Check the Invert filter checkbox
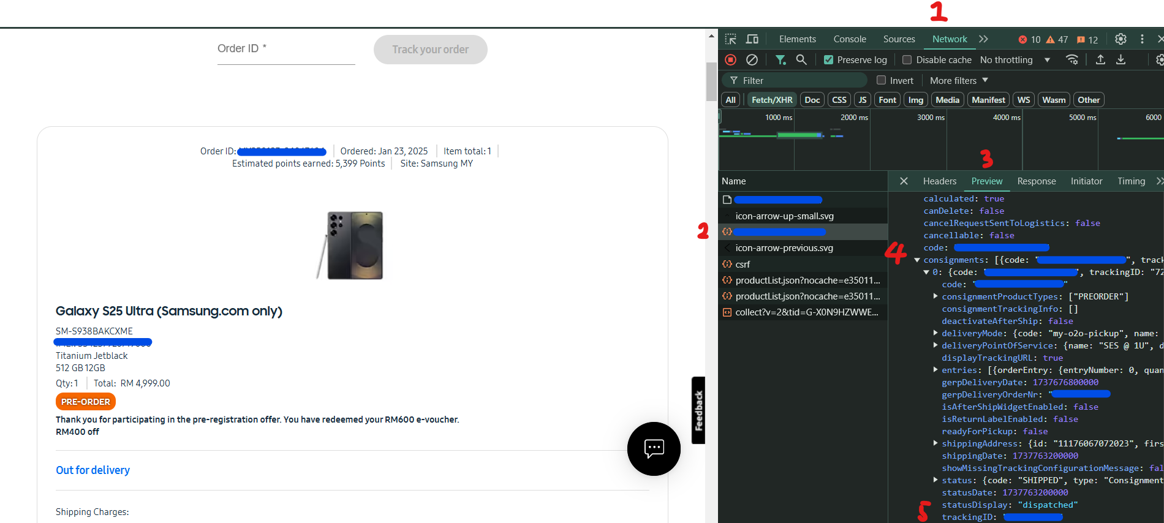The image size is (1164, 523). 881,80
